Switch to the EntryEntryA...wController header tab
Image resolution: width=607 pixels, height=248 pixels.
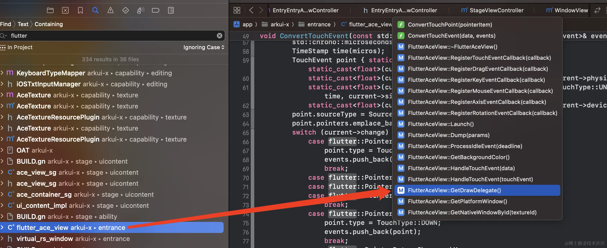[x=400, y=10]
